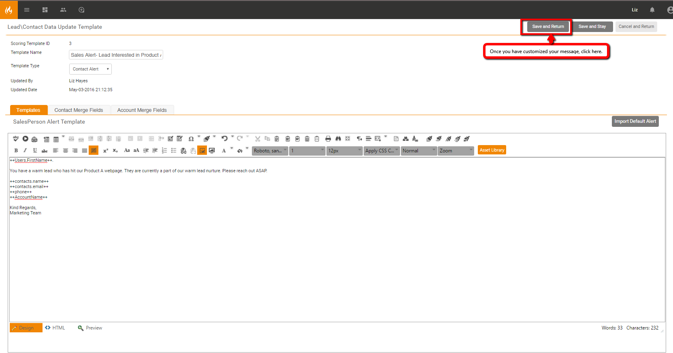Viewport: 673px width, 353px height.
Task: Insert a bullet list
Action: click(174, 150)
